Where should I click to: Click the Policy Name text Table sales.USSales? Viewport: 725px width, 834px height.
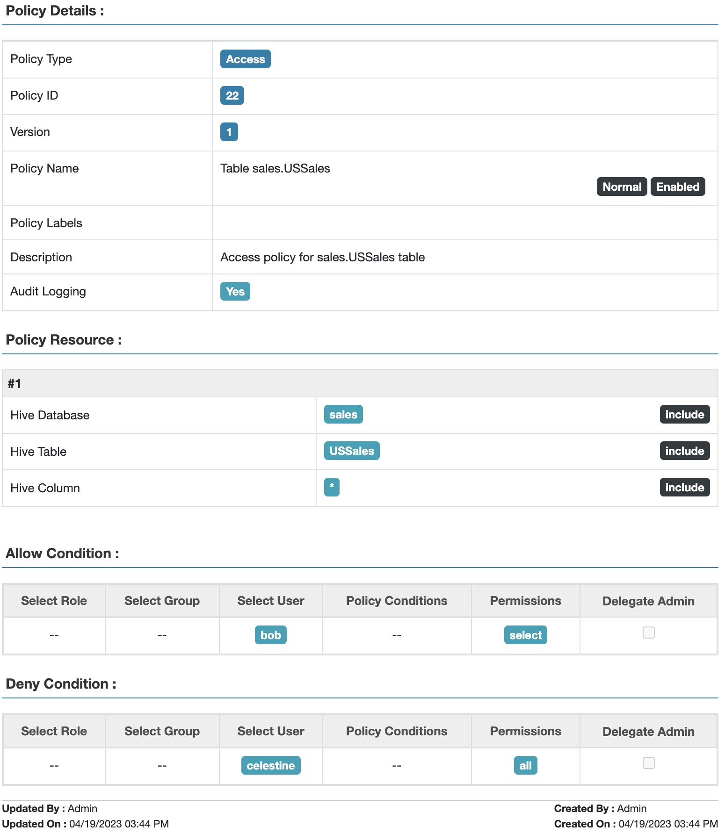(275, 169)
